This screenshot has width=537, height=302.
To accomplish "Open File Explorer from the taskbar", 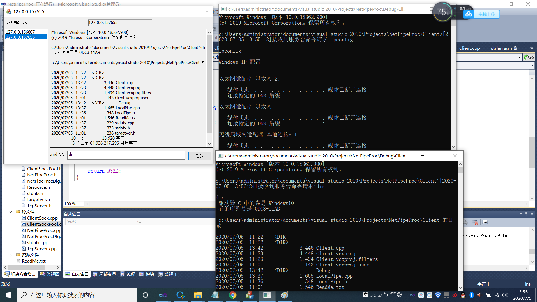I will (x=198, y=295).
